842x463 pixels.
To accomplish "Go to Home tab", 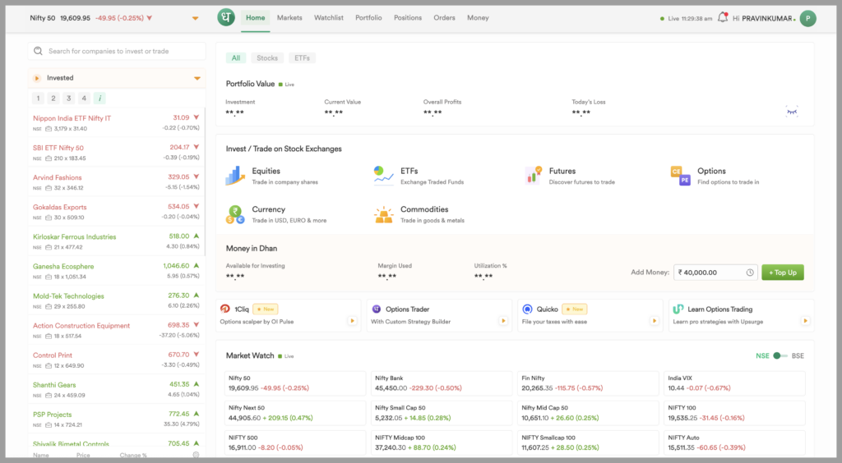I will [255, 18].
